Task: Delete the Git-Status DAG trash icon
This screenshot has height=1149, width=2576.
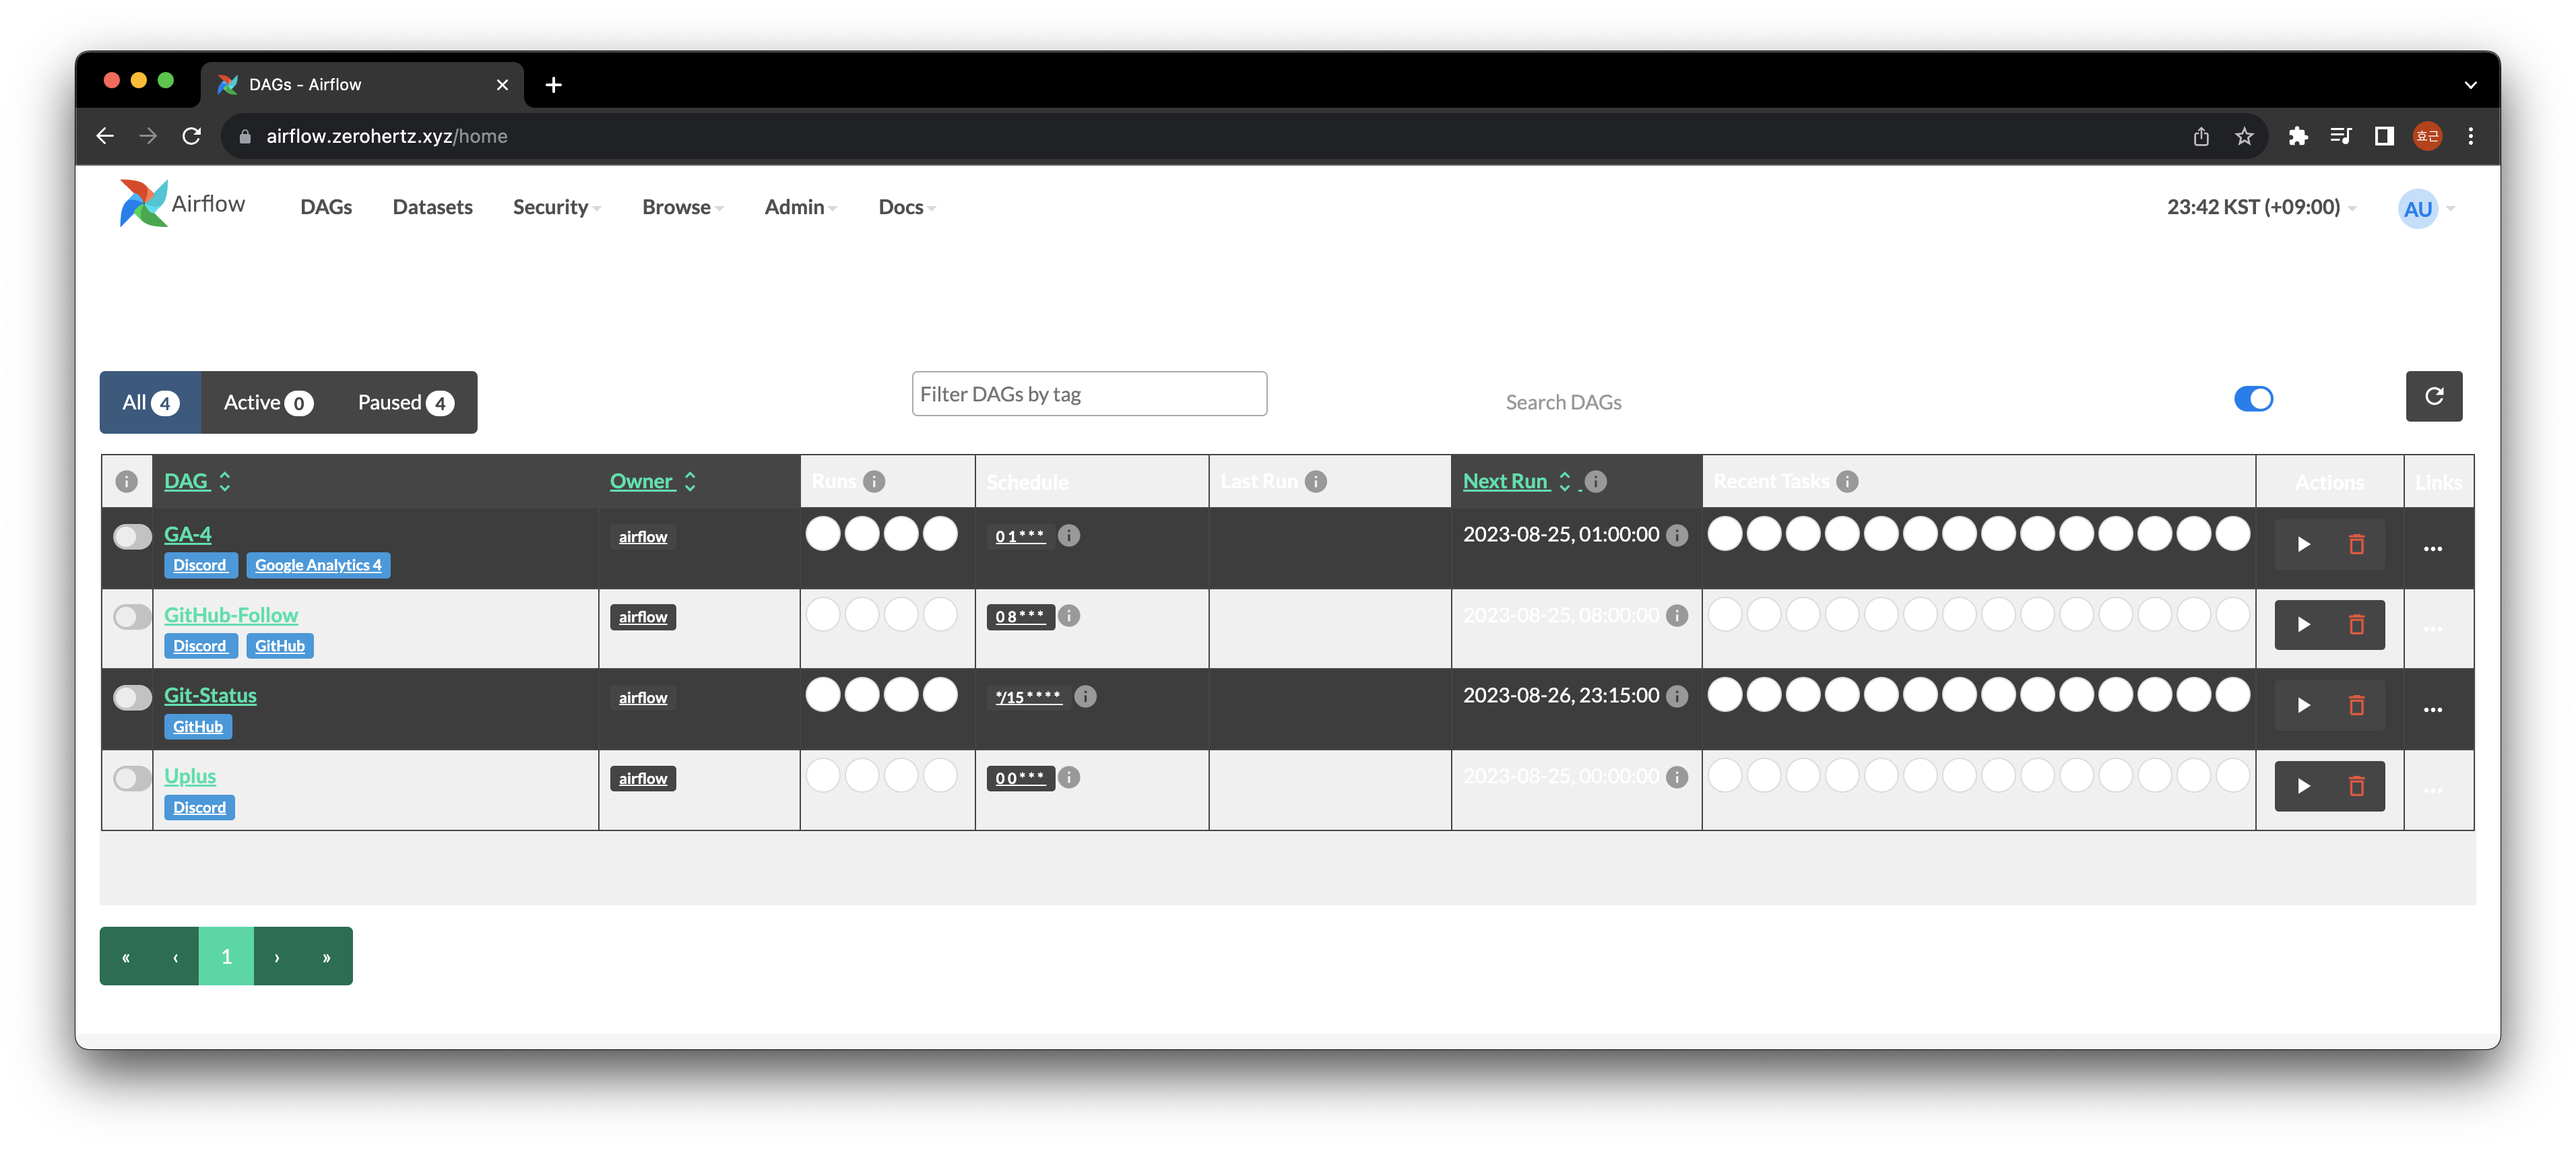Action: click(x=2356, y=706)
